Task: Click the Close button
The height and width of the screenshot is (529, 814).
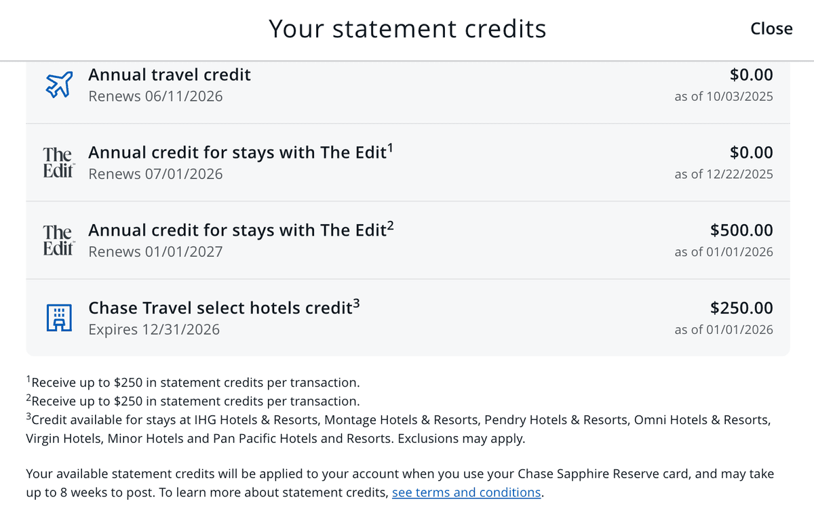Action: 771,28
